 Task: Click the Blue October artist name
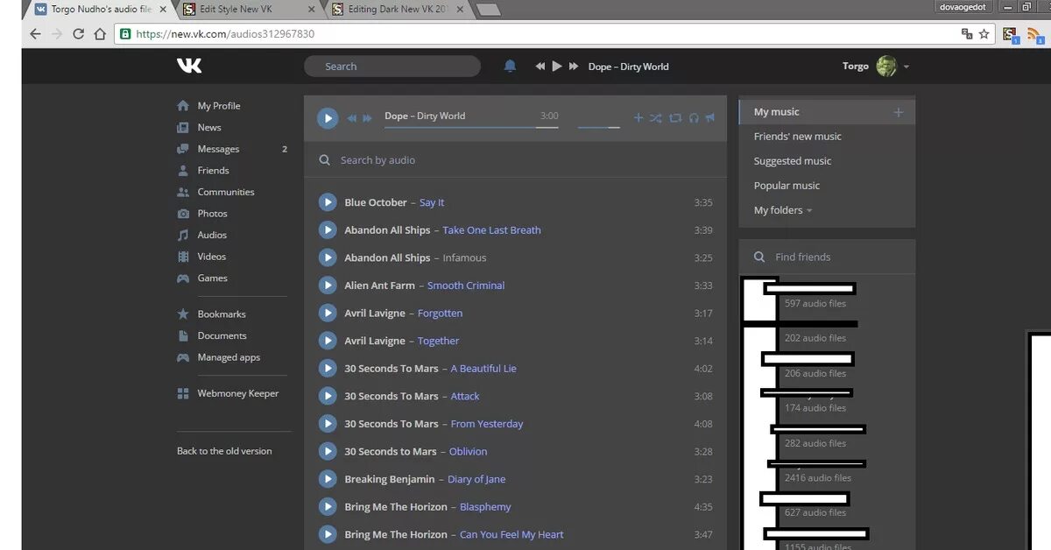(x=376, y=202)
